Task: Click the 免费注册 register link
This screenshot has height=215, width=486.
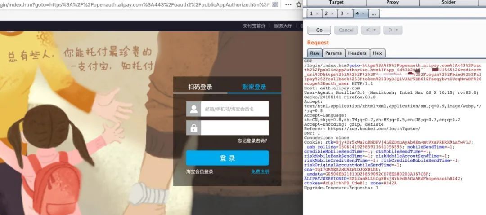Action: coord(260,172)
